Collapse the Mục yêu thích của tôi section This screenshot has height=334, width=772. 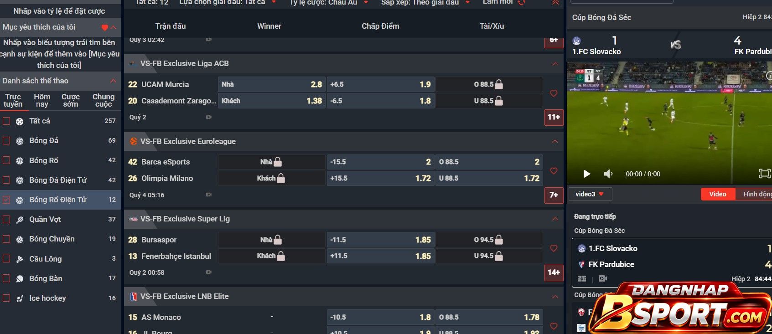[x=114, y=27]
